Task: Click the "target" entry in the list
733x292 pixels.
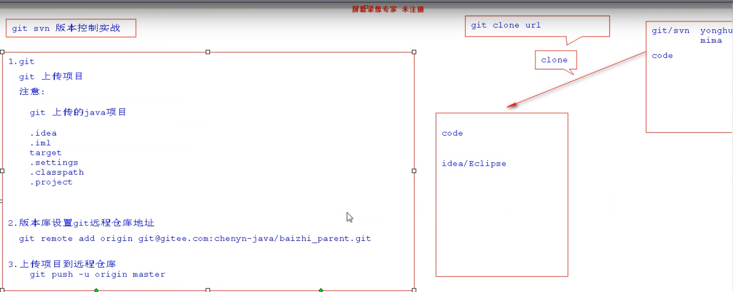Action: point(45,153)
